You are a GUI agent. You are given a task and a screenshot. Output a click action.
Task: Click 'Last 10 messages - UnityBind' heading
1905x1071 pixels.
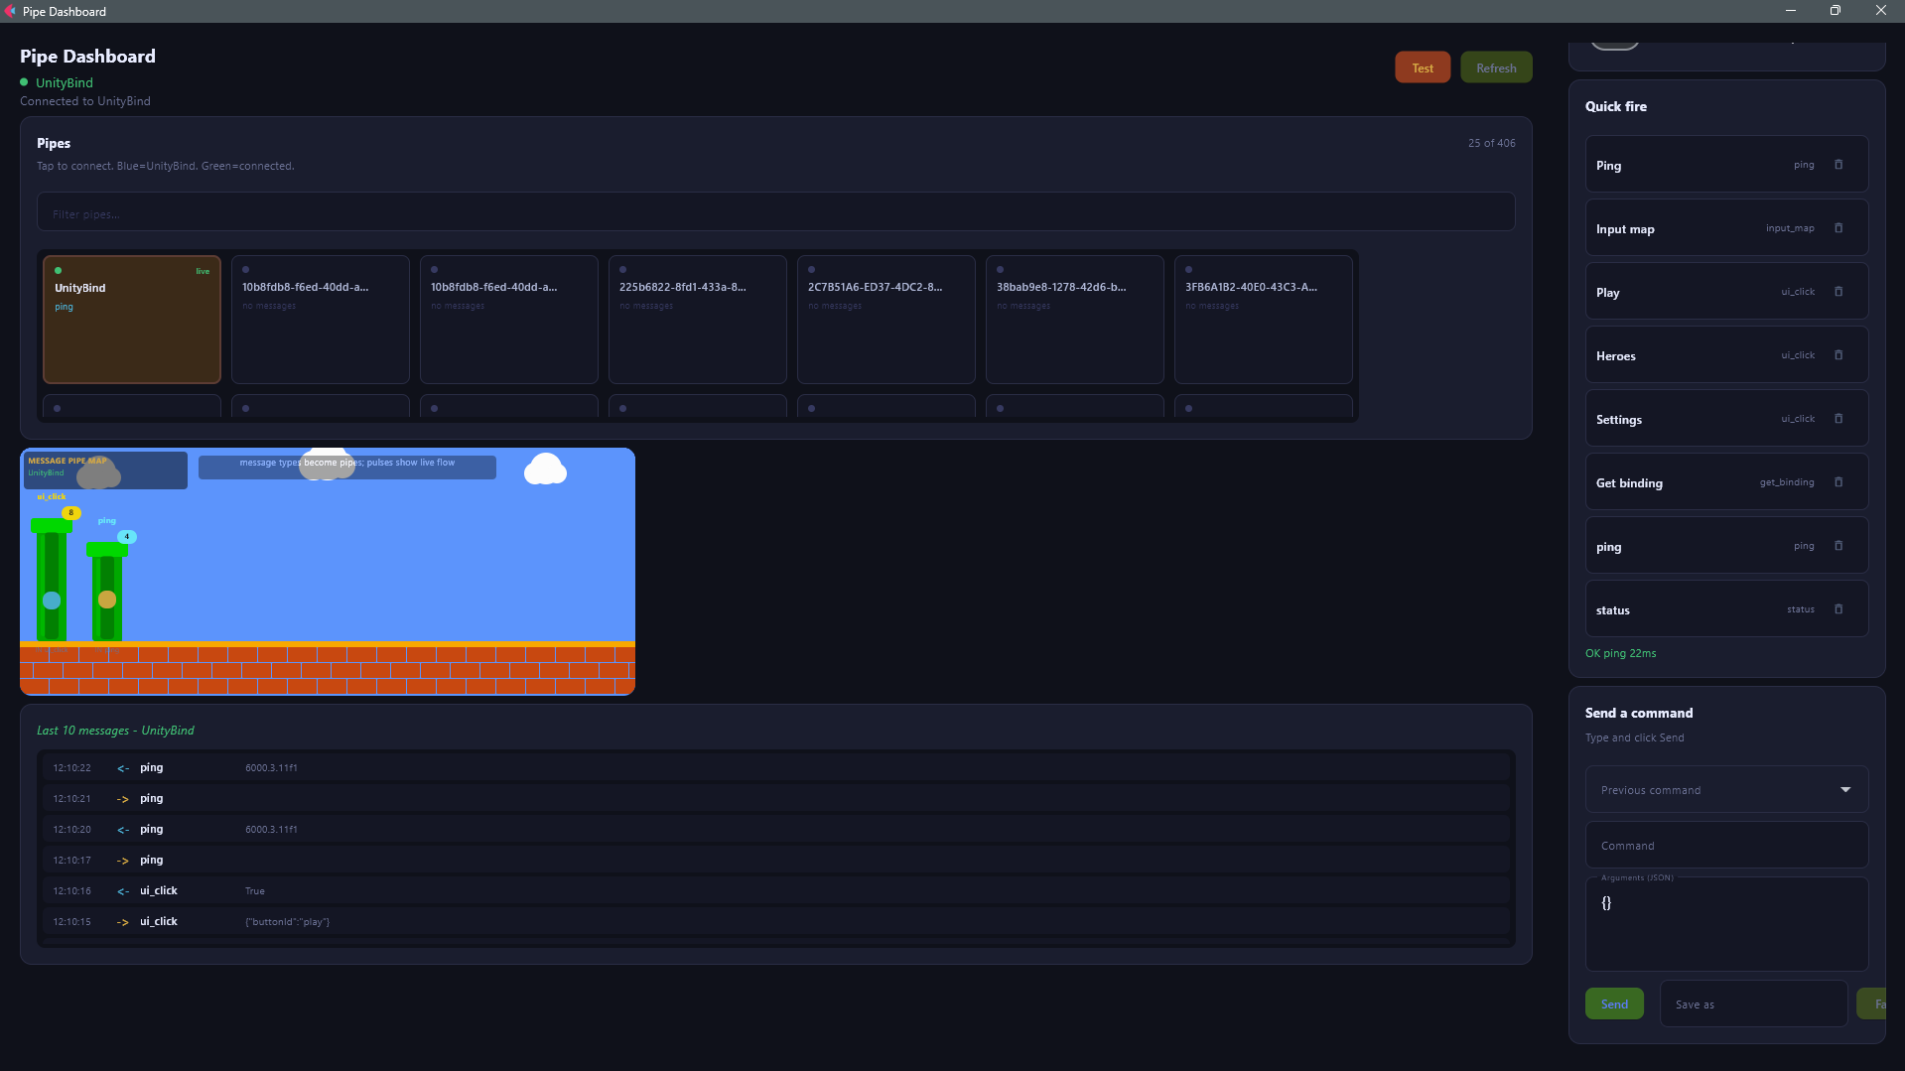tap(115, 731)
